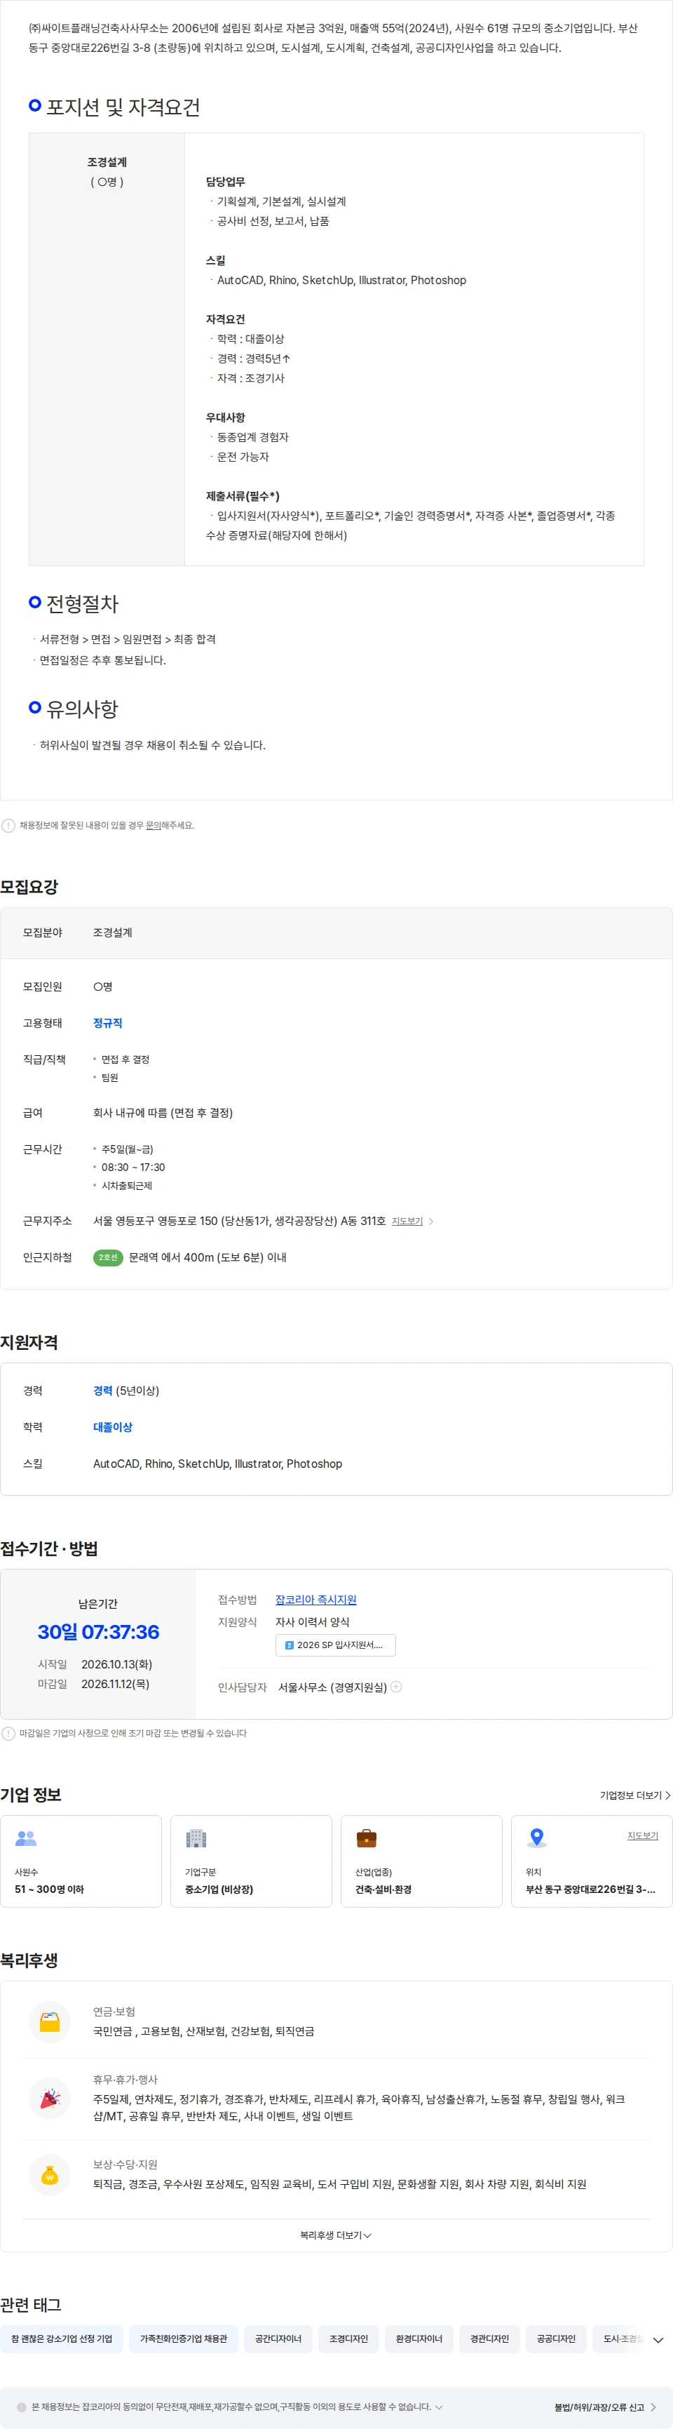Click the 51 ~ 300명 이하 text
Viewport: 673px width, 2429px height.
click(49, 1889)
